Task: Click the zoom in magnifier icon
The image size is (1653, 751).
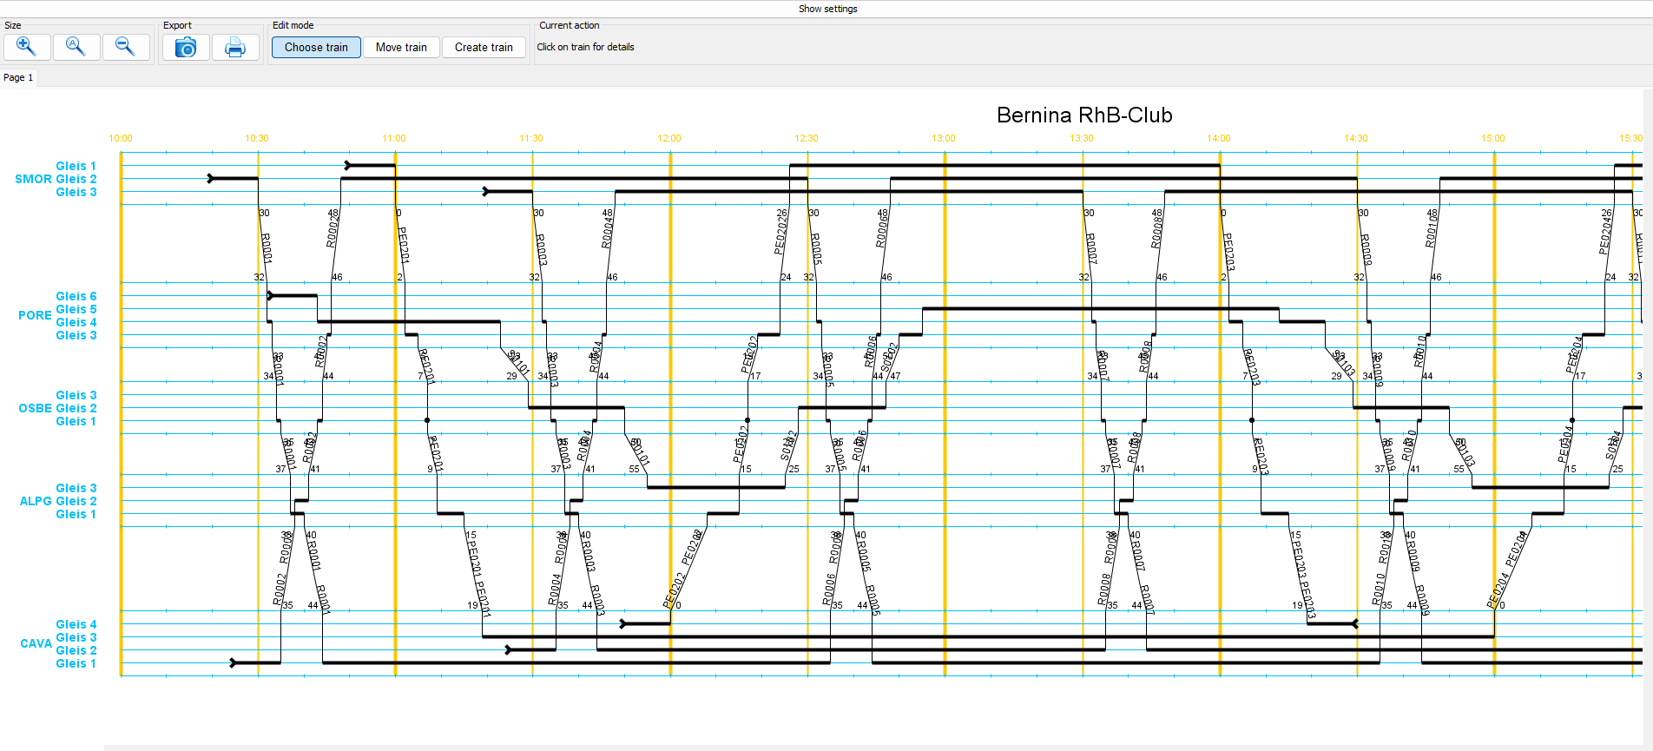Action: pos(27,47)
